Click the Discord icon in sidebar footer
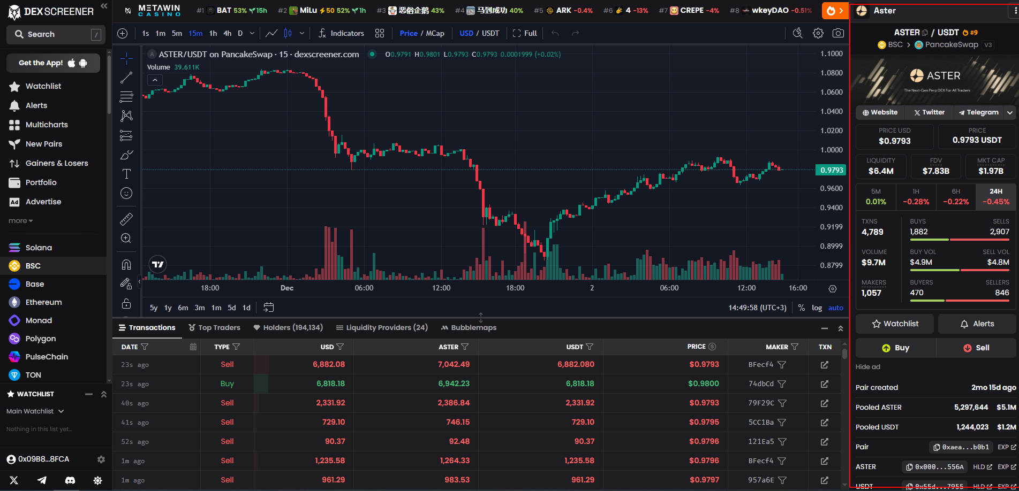1019x491 pixels. 70,480
